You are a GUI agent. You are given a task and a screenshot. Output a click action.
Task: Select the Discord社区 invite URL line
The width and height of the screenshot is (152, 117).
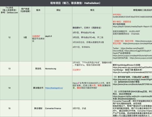coord(132,51)
